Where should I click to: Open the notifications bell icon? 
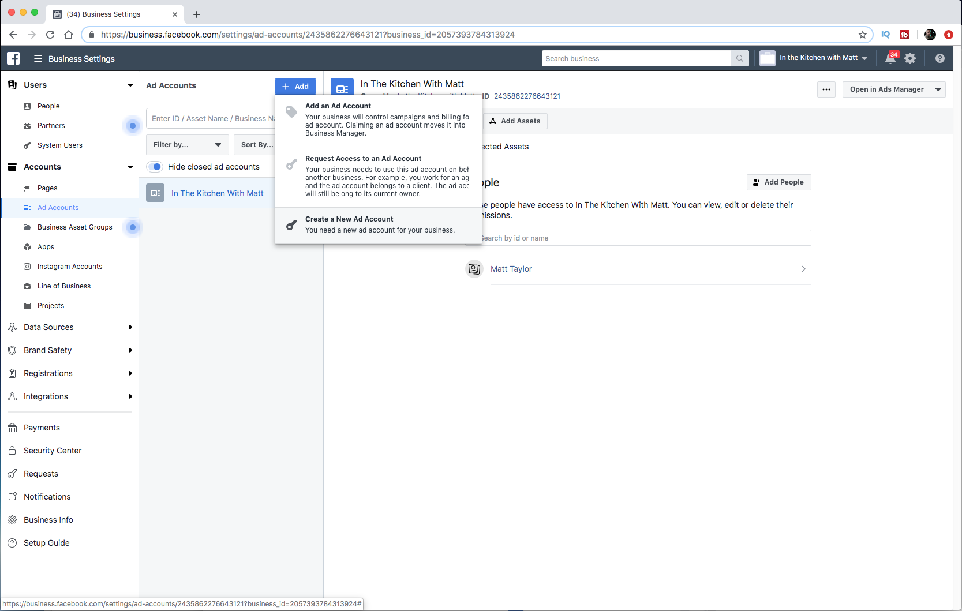tap(890, 58)
